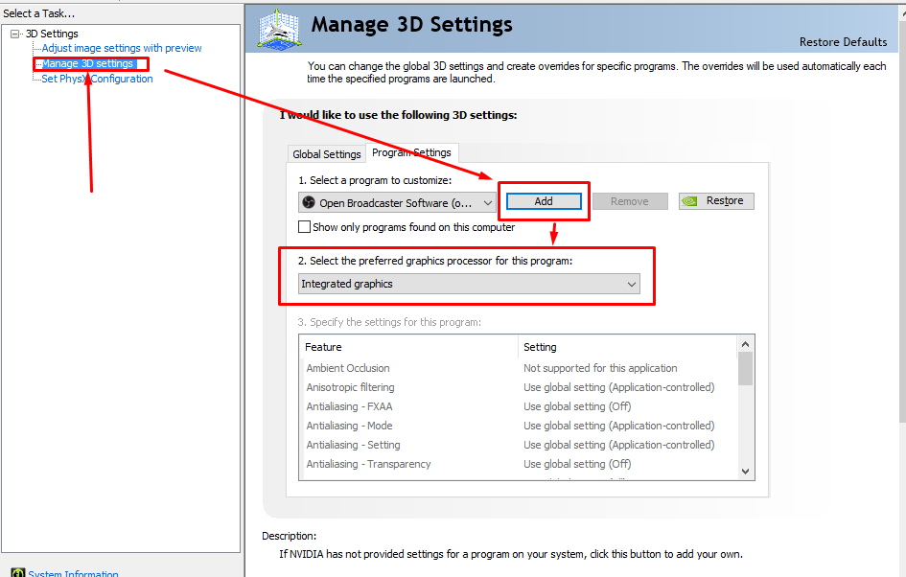Screen dimensions: 906x577
Task: Select the Program Settings tab
Action: [411, 152]
